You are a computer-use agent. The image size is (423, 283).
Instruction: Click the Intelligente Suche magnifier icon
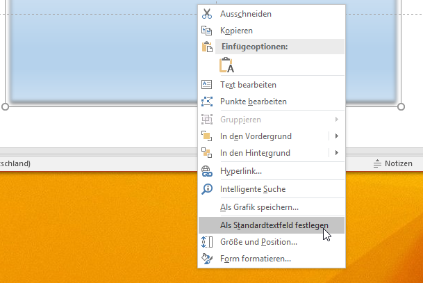207,189
